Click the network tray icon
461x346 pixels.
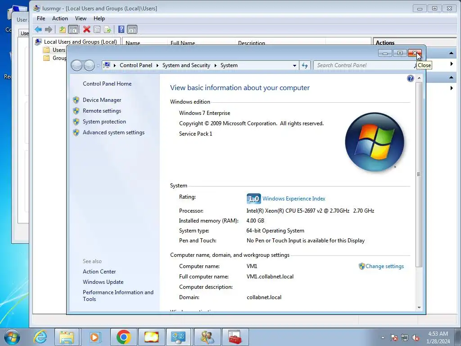pyautogui.click(x=405, y=337)
